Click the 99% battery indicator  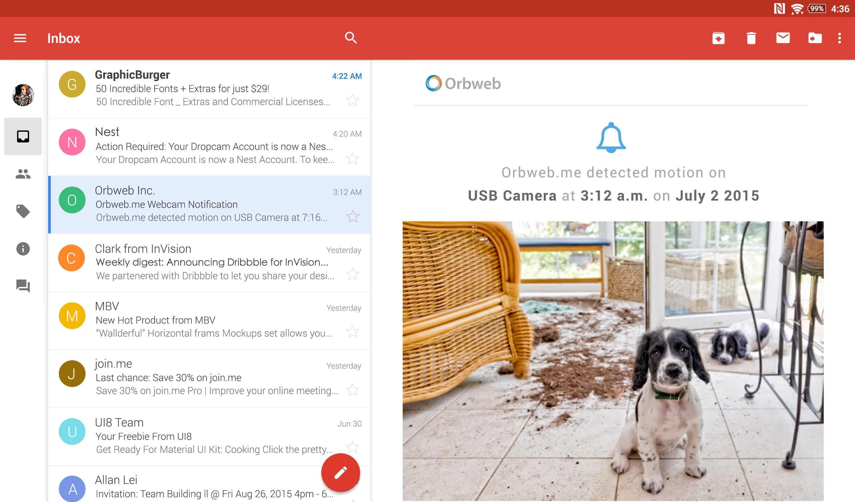tap(817, 8)
